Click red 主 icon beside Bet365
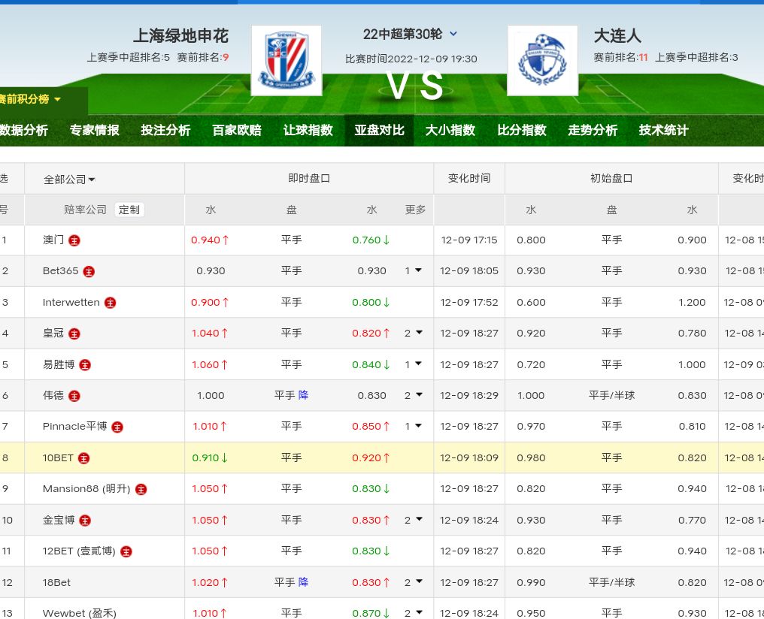Image resolution: width=764 pixels, height=619 pixels. point(89,271)
